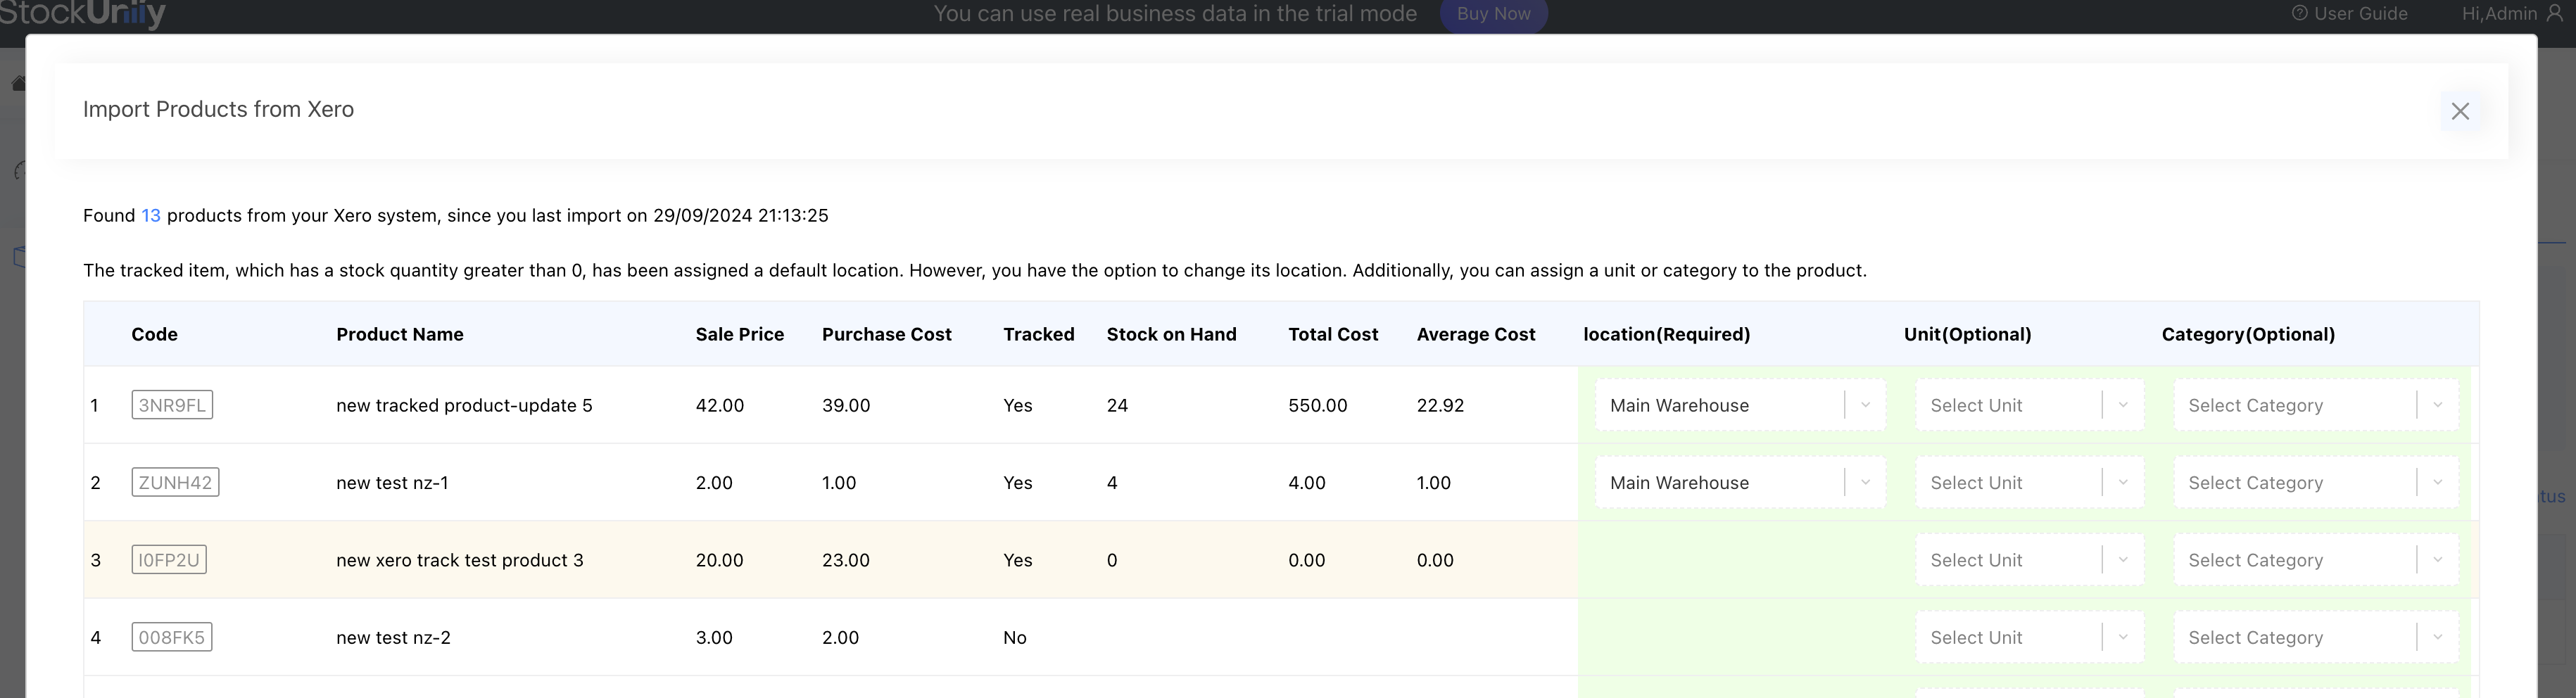Close the Import Products from Xero dialog

(2459, 111)
